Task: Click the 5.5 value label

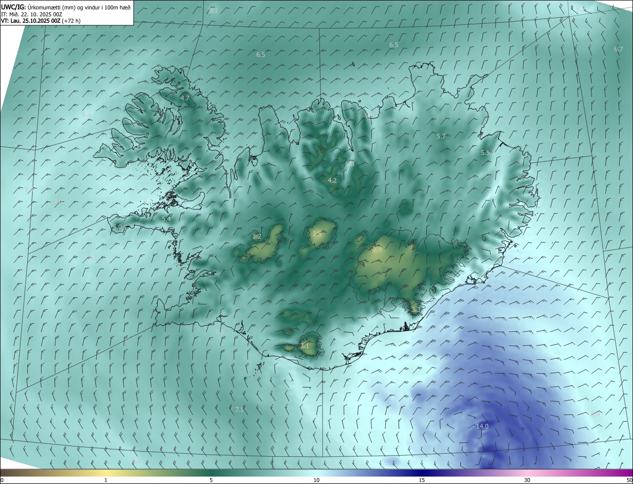Action: click(486, 153)
